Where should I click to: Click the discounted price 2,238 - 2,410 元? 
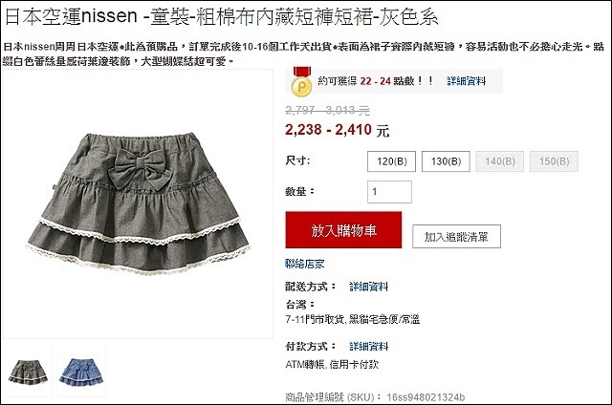(338, 130)
